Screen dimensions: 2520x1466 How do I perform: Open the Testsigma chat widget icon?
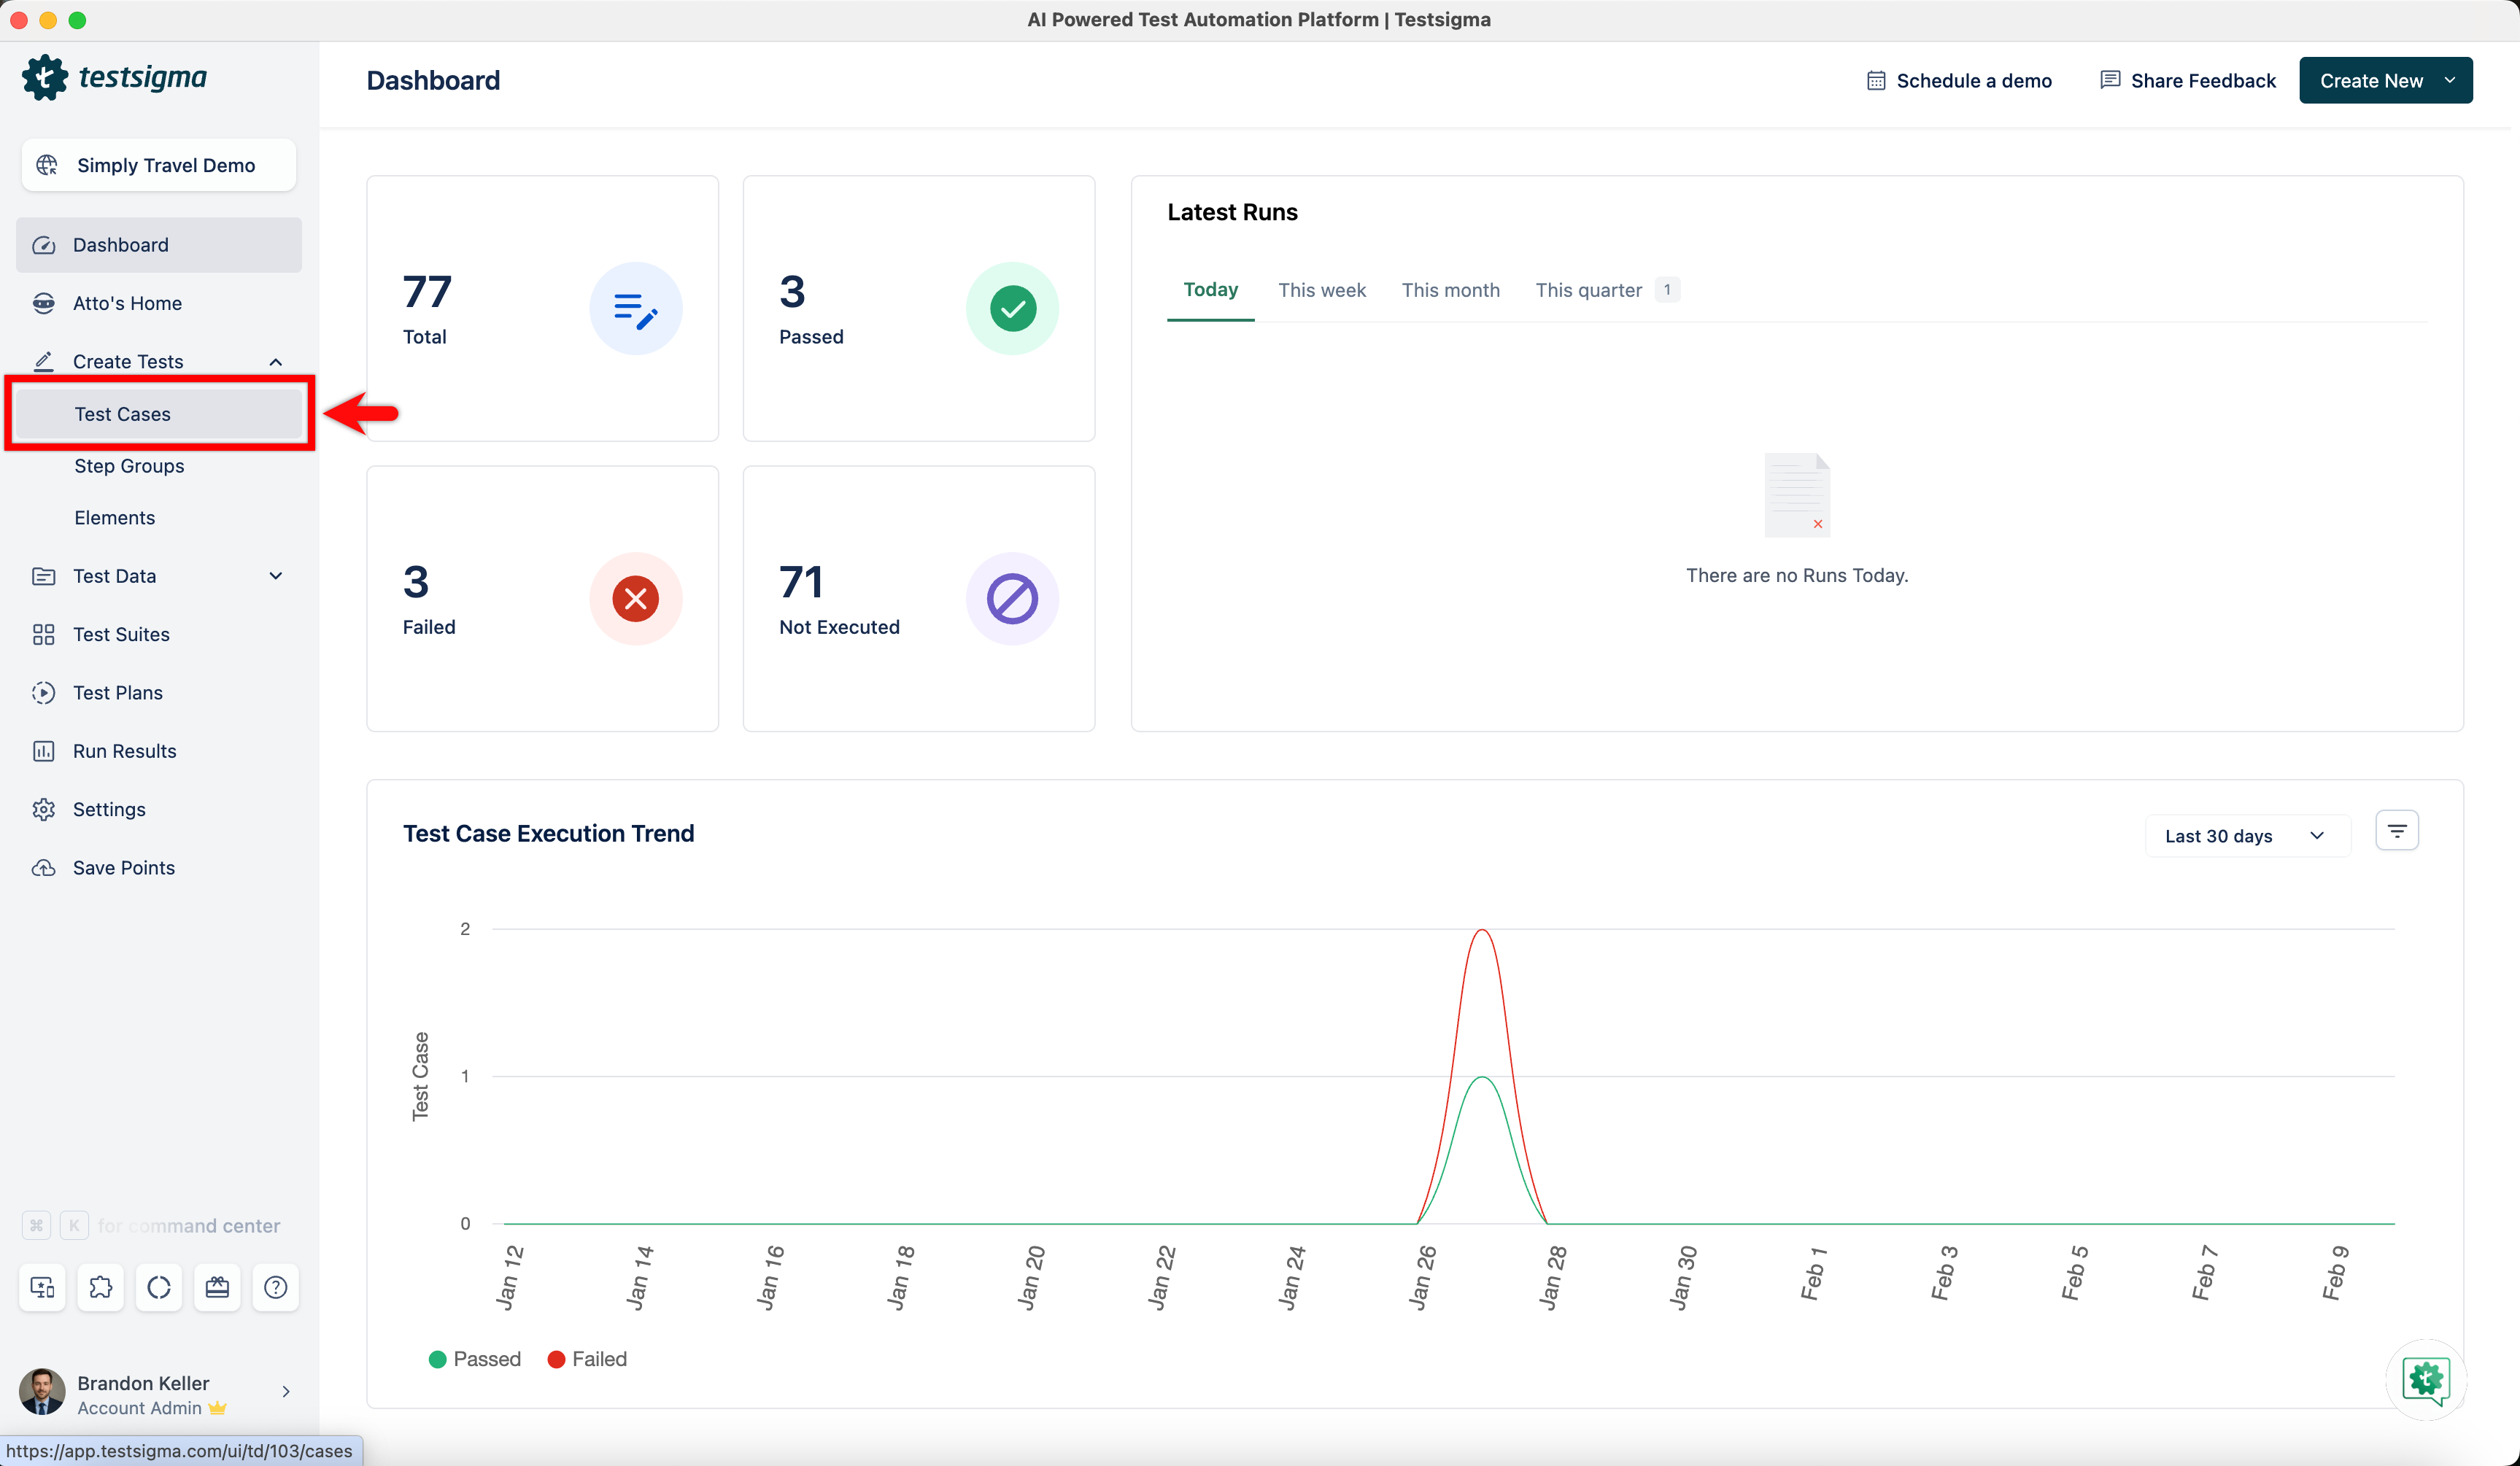pos(2426,1380)
